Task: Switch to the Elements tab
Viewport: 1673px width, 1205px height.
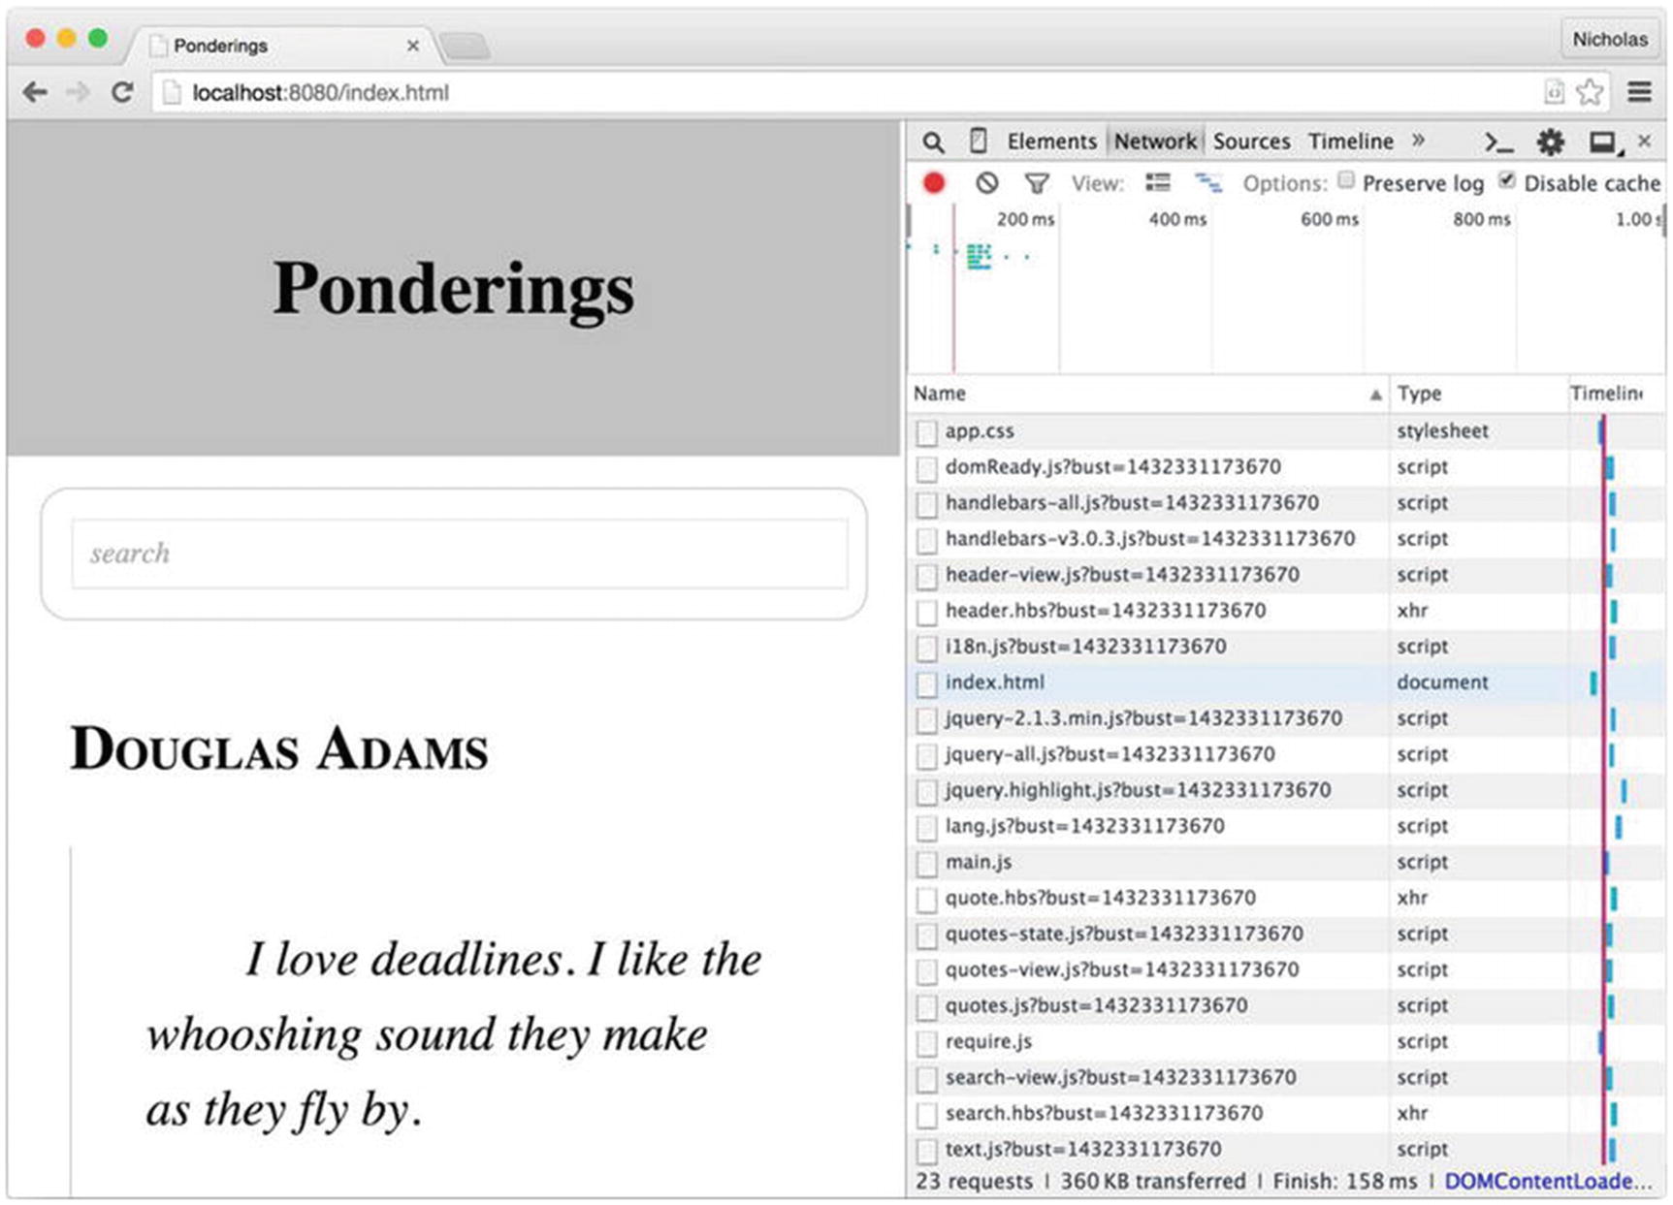Action: [1051, 142]
